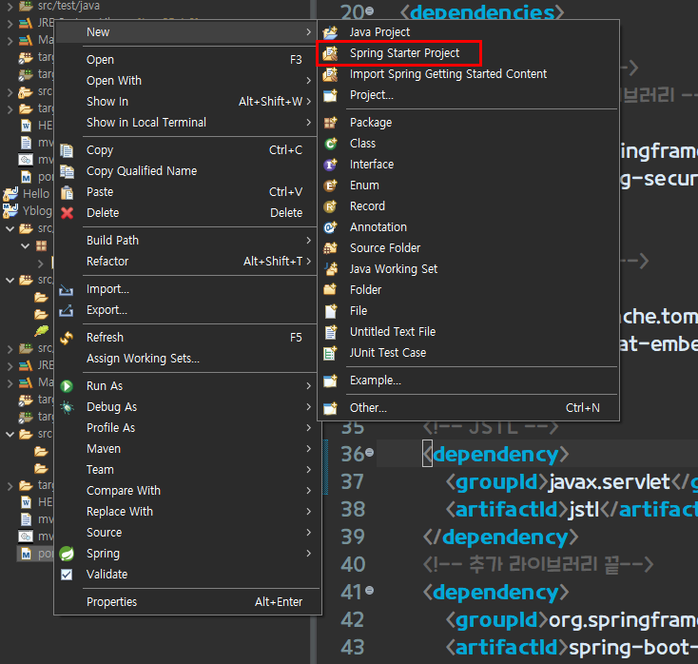This screenshot has height=664, width=698.
Task: Click the Java Working Set icon
Action: pyautogui.click(x=330, y=269)
